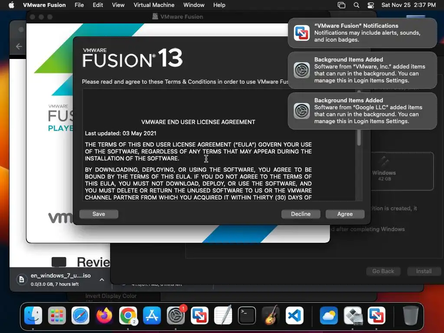This screenshot has width=444, height=333.
Task: Click the Stage Manager windows icon in the menu bar
Action: pyautogui.click(x=342, y=5)
